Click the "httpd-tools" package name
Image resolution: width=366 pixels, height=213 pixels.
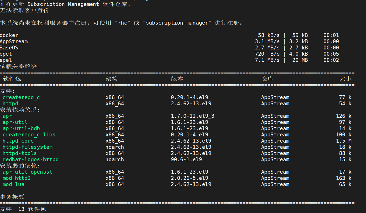point(20,153)
